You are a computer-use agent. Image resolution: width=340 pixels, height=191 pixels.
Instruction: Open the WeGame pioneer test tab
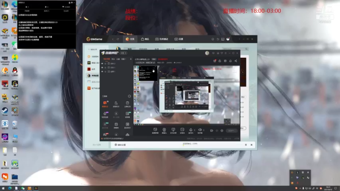pyautogui.click(x=161, y=39)
